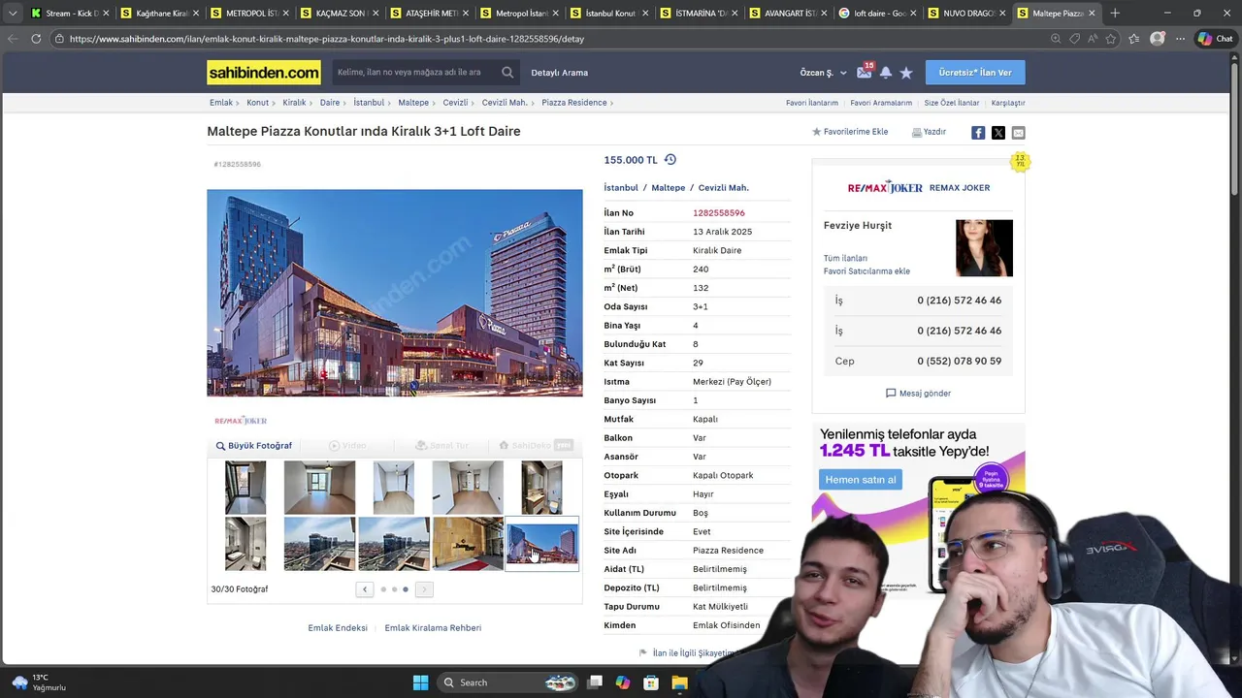Open Task View on the taskbar
Screen dimensions: 1242x698
point(595,682)
